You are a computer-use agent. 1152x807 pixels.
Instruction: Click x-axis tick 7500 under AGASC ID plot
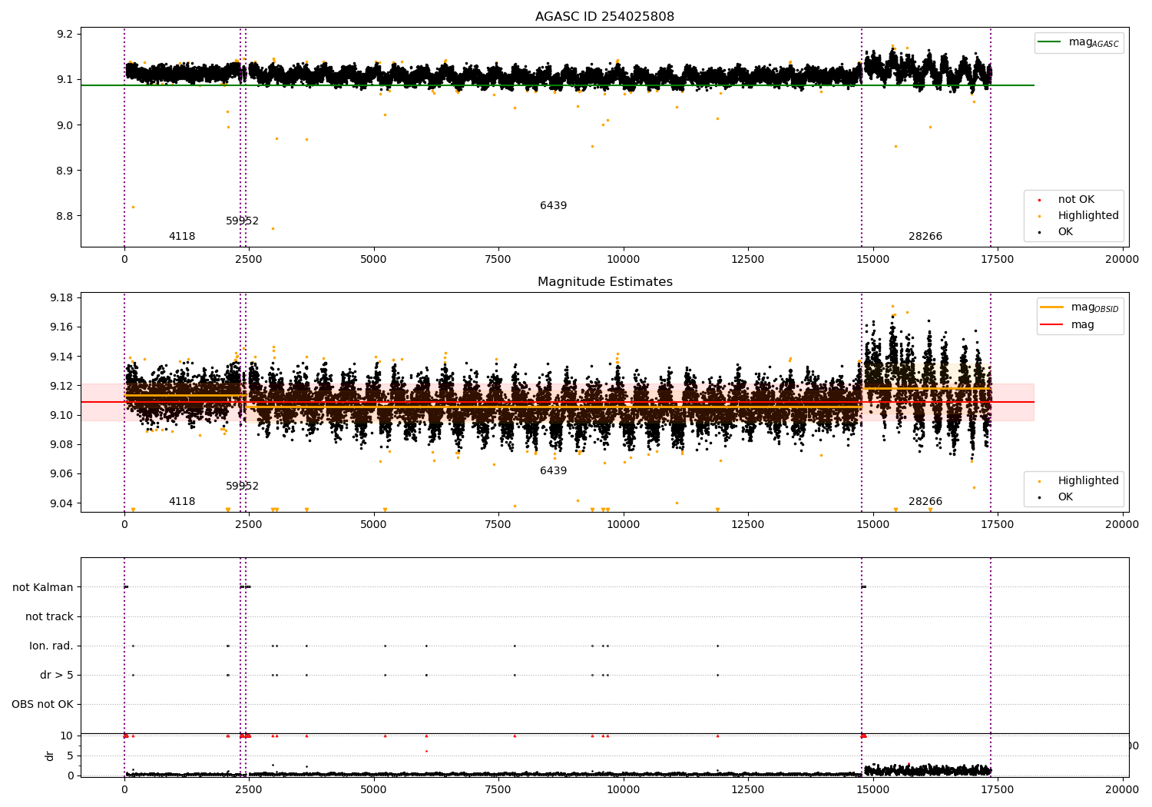(x=498, y=260)
